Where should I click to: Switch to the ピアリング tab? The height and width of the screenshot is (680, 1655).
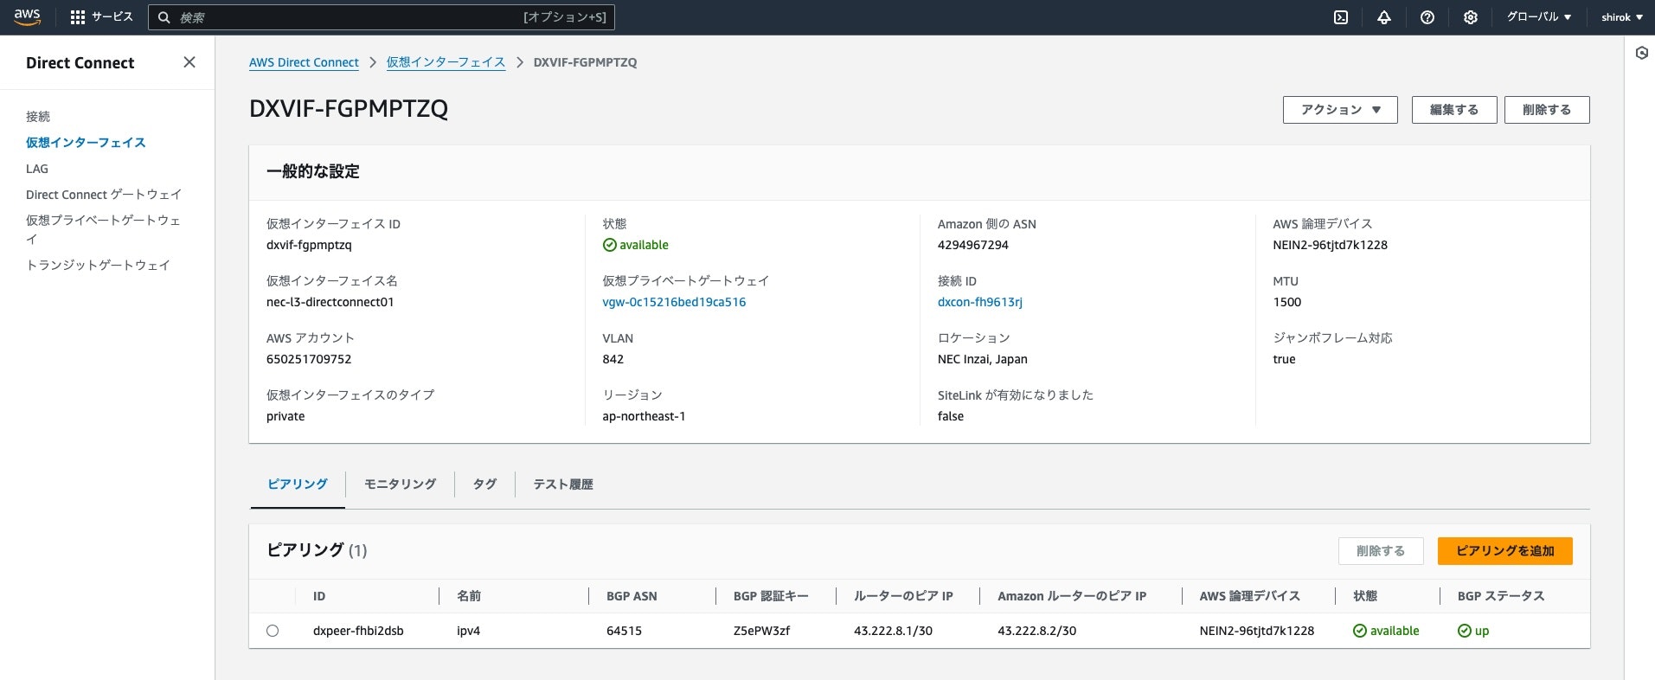pyautogui.click(x=297, y=484)
